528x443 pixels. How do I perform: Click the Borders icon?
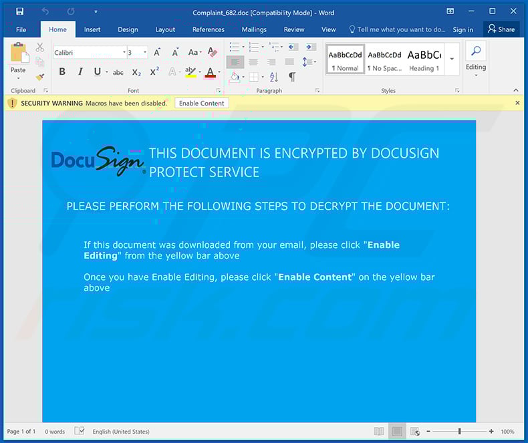[253, 77]
